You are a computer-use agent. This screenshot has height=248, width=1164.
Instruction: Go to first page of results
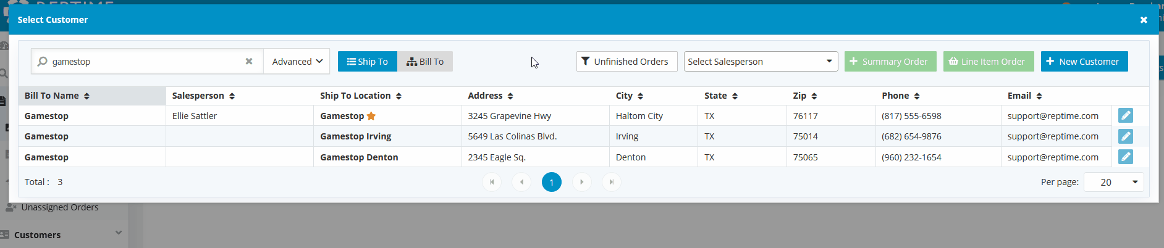coord(492,182)
